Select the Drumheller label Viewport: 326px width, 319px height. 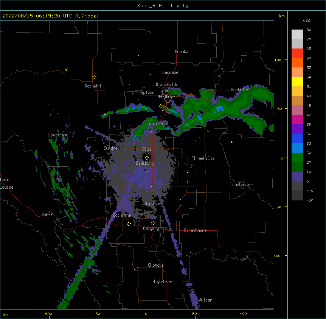pos(241,185)
